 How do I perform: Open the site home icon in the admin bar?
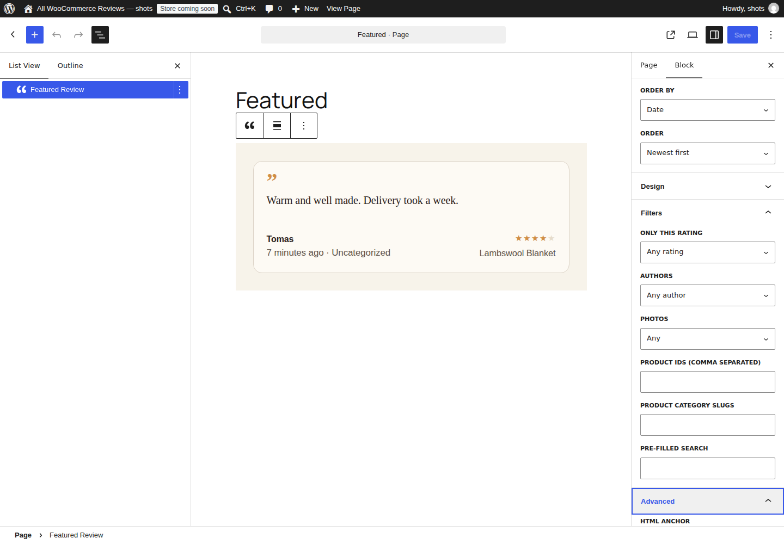(28, 9)
